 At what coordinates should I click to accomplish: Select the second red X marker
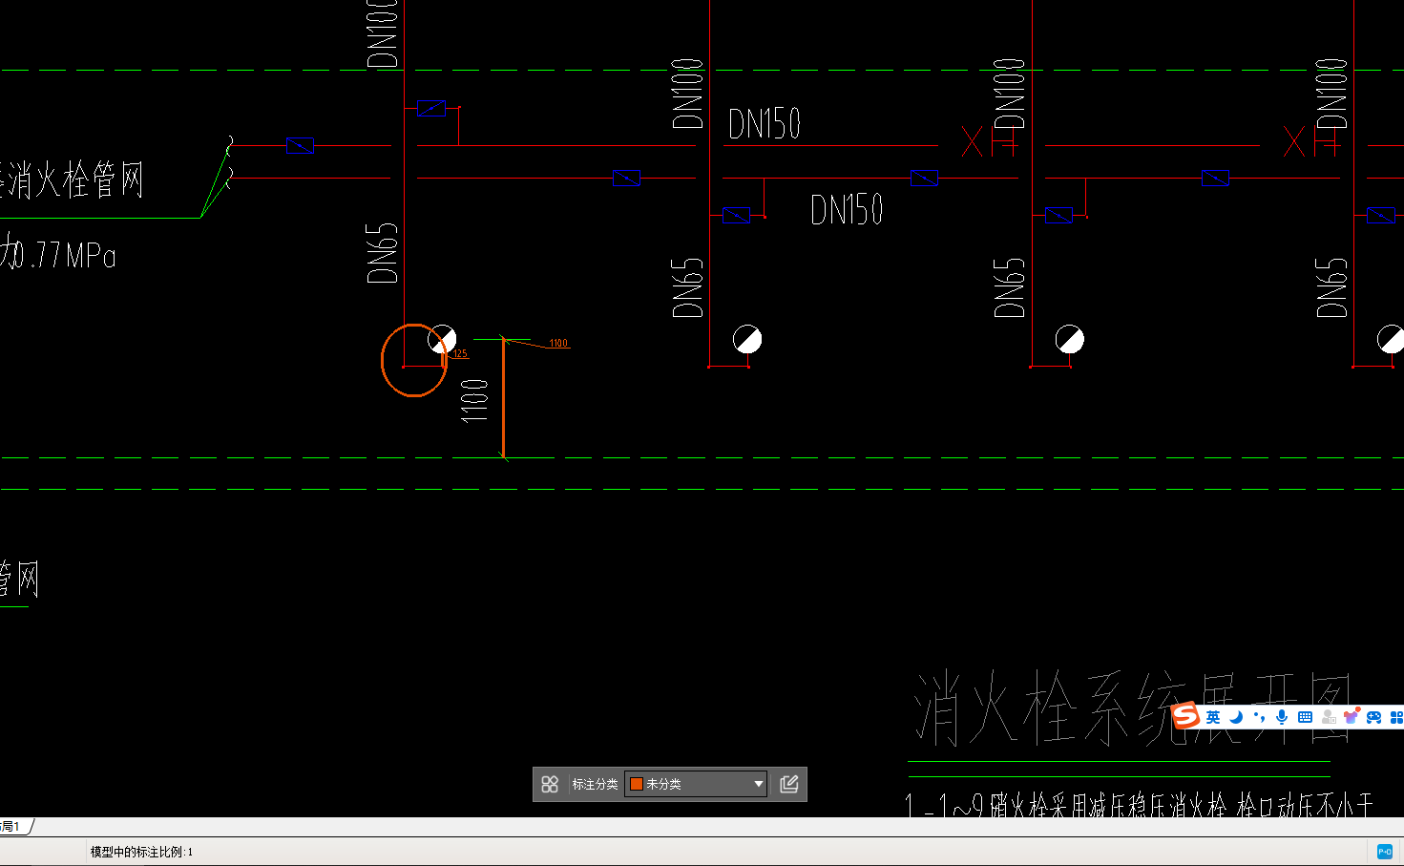(x=1294, y=142)
